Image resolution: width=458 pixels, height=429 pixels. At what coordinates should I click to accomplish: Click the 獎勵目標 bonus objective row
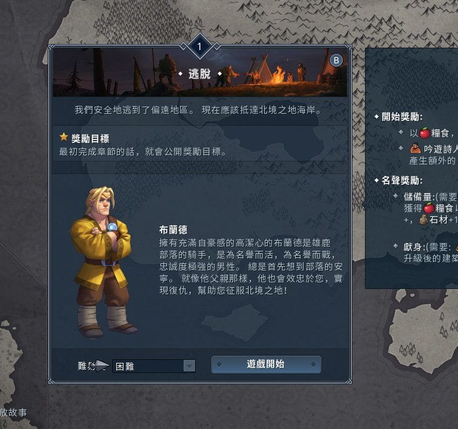(200, 144)
